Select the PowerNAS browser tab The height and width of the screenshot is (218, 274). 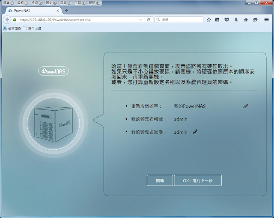click(33, 11)
